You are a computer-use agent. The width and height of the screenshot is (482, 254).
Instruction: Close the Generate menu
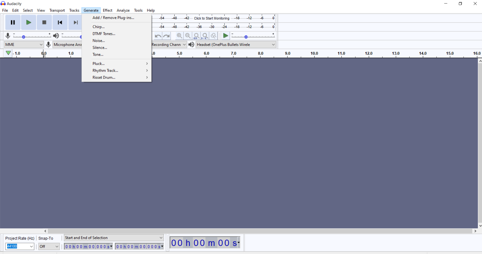pyautogui.click(x=91, y=10)
